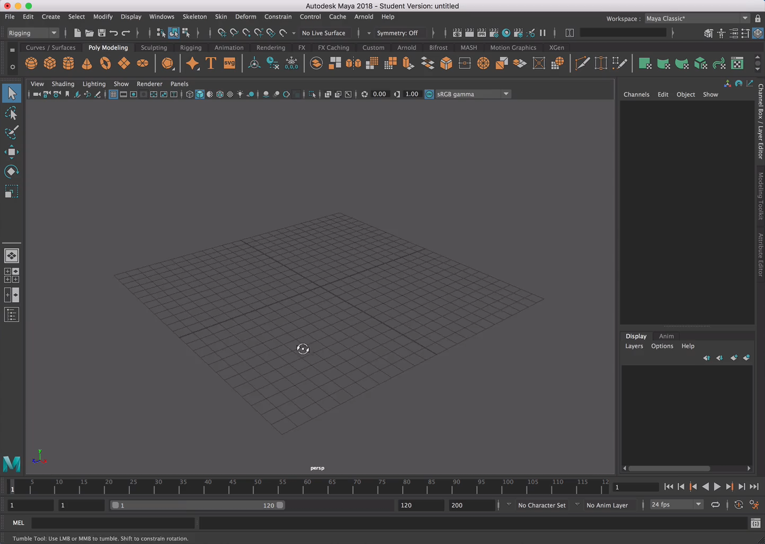The width and height of the screenshot is (765, 544).
Task: Open the Skeleton menu
Action: pos(194,17)
